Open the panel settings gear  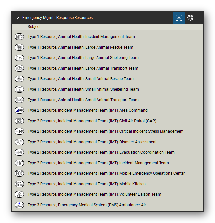(190, 18)
